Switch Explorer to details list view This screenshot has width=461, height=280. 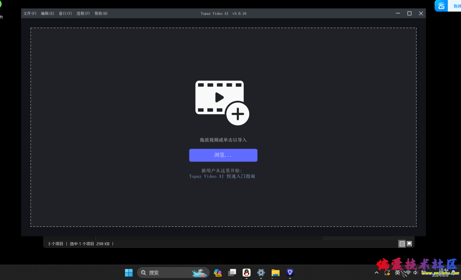[x=402, y=244]
